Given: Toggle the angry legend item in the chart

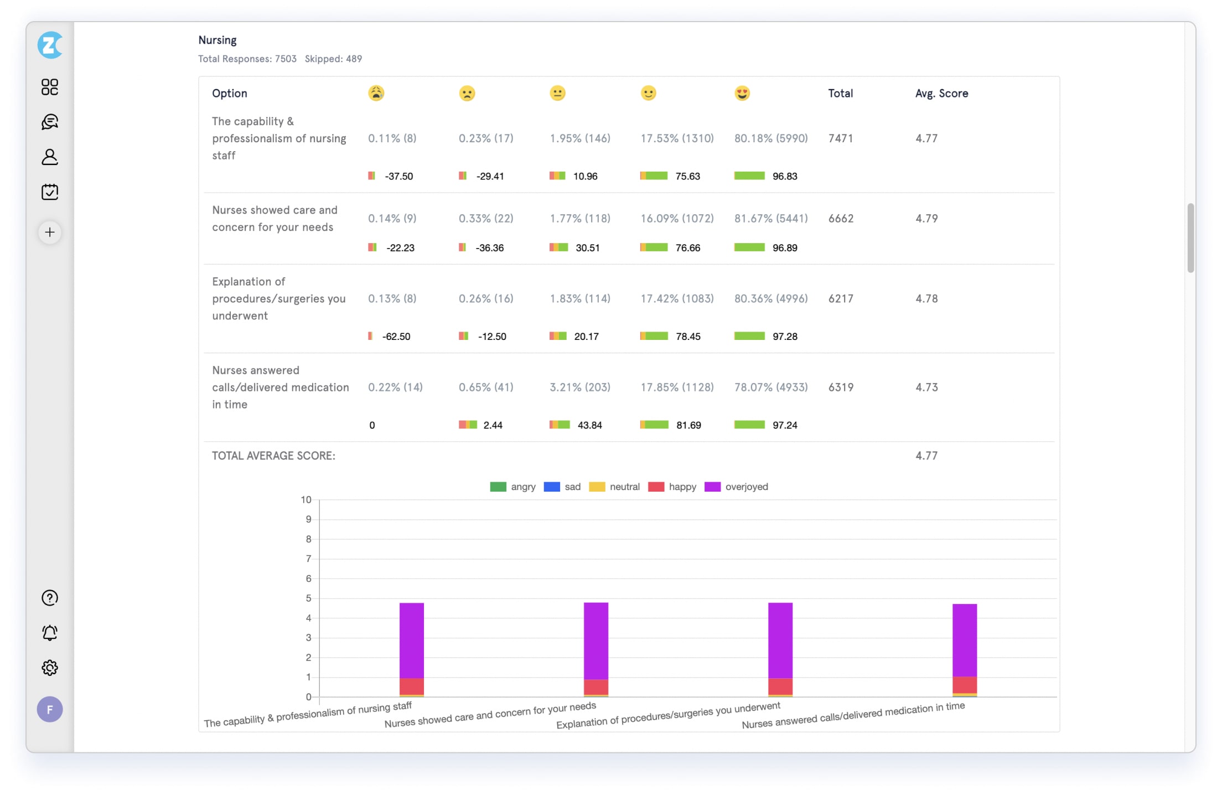Looking at the screenshot, I should (513, 487).
